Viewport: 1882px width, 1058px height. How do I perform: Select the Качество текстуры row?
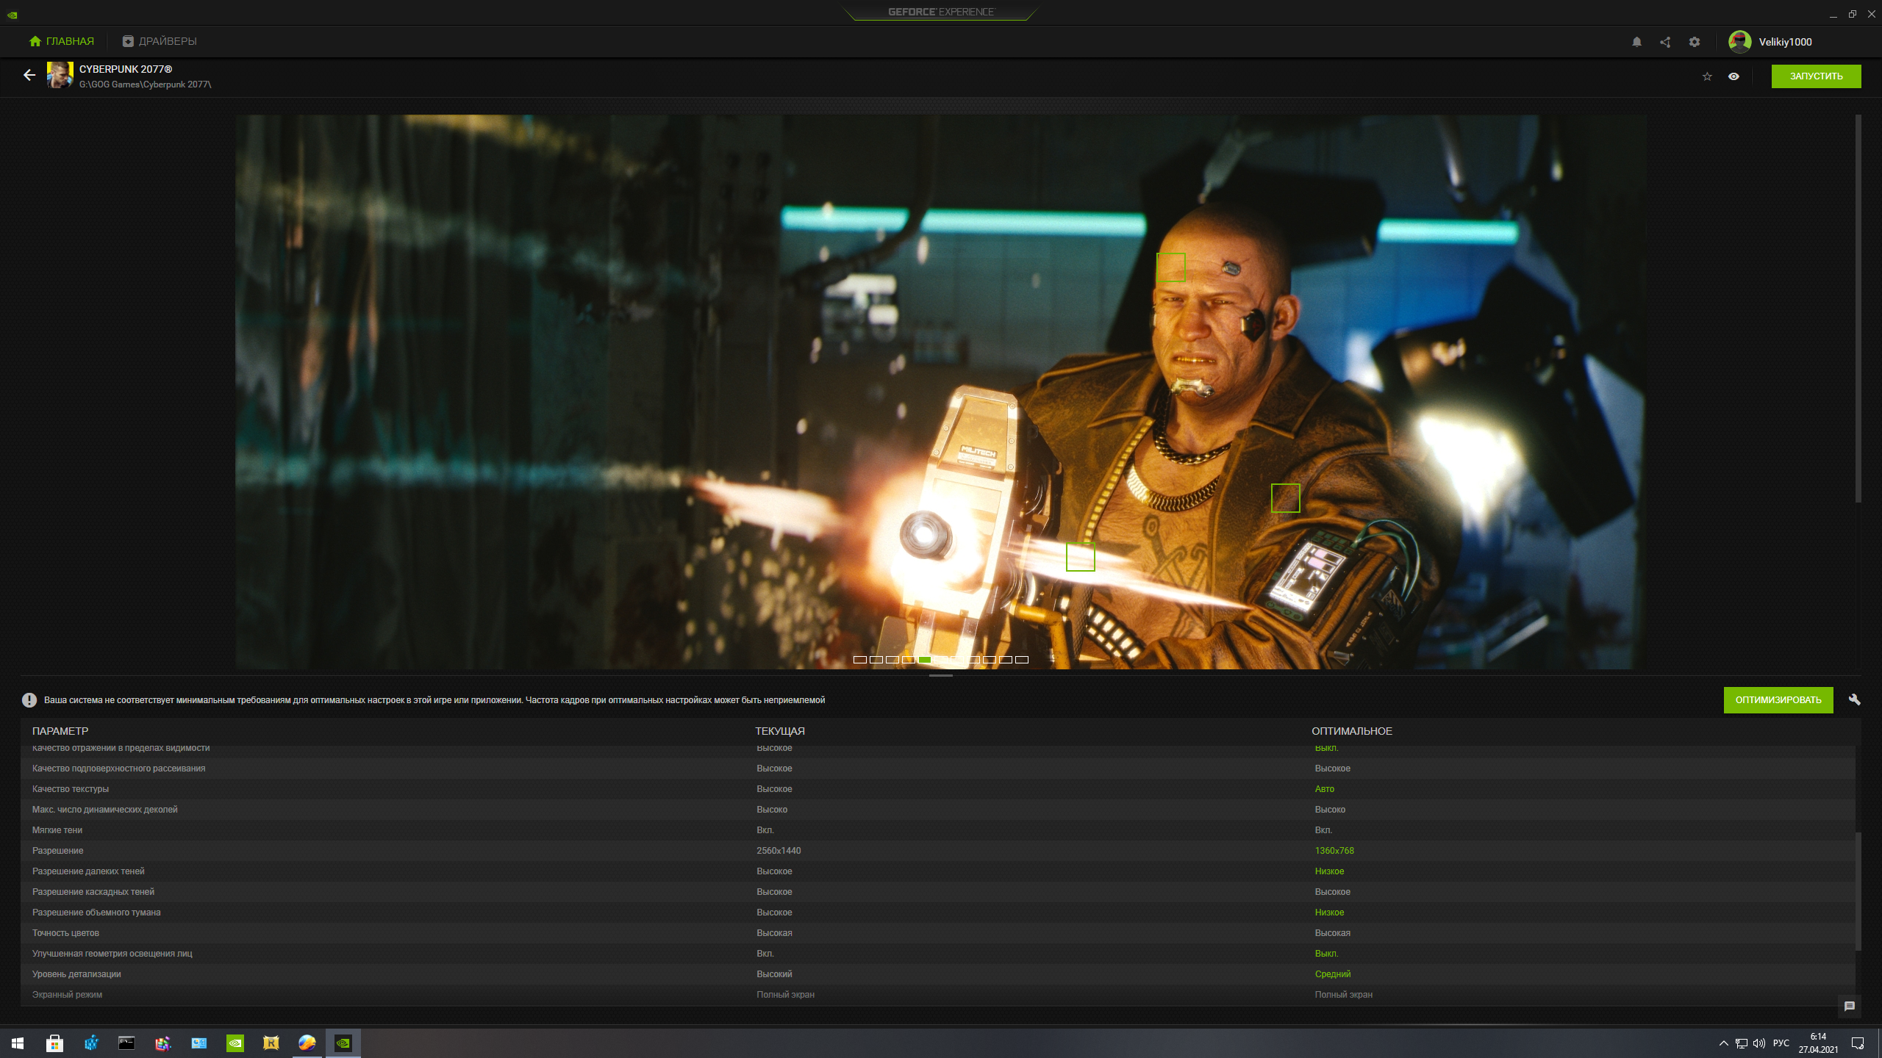pos(938,789)
